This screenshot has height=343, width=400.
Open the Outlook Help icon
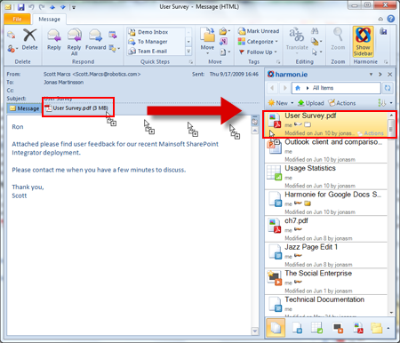point(391,19)
